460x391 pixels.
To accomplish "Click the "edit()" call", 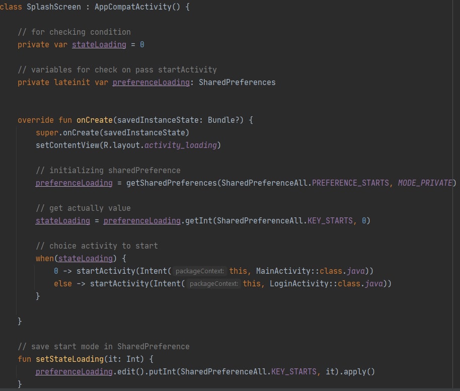I will 131,372.
